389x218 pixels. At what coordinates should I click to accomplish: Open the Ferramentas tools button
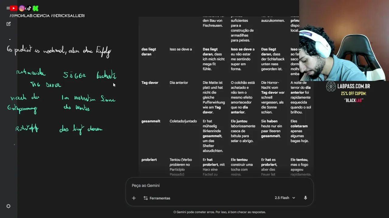(157, 198)
